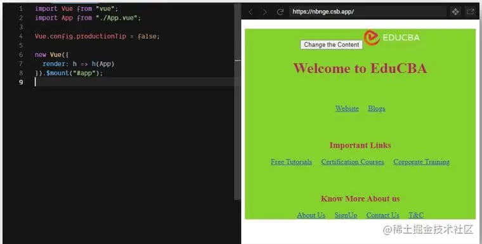Image resolution: width=482 pixels, height=244 pixels.
Task: Click the Vue.config.productionTip = false line
Action: [98, 37]
